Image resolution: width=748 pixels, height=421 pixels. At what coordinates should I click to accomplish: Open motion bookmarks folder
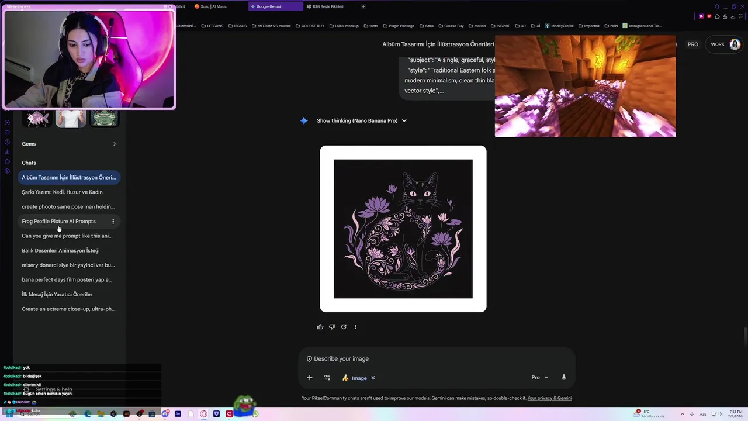click(x=477, y=26)
